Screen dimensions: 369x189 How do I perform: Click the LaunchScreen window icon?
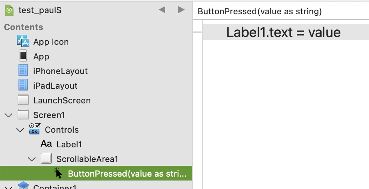click(x=23, y=100)
